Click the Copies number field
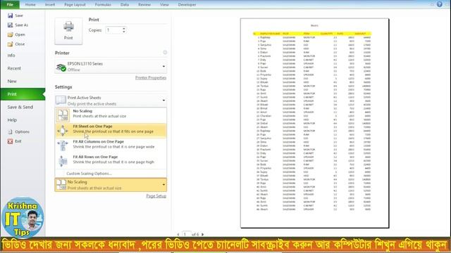 (x=114, y=30)
